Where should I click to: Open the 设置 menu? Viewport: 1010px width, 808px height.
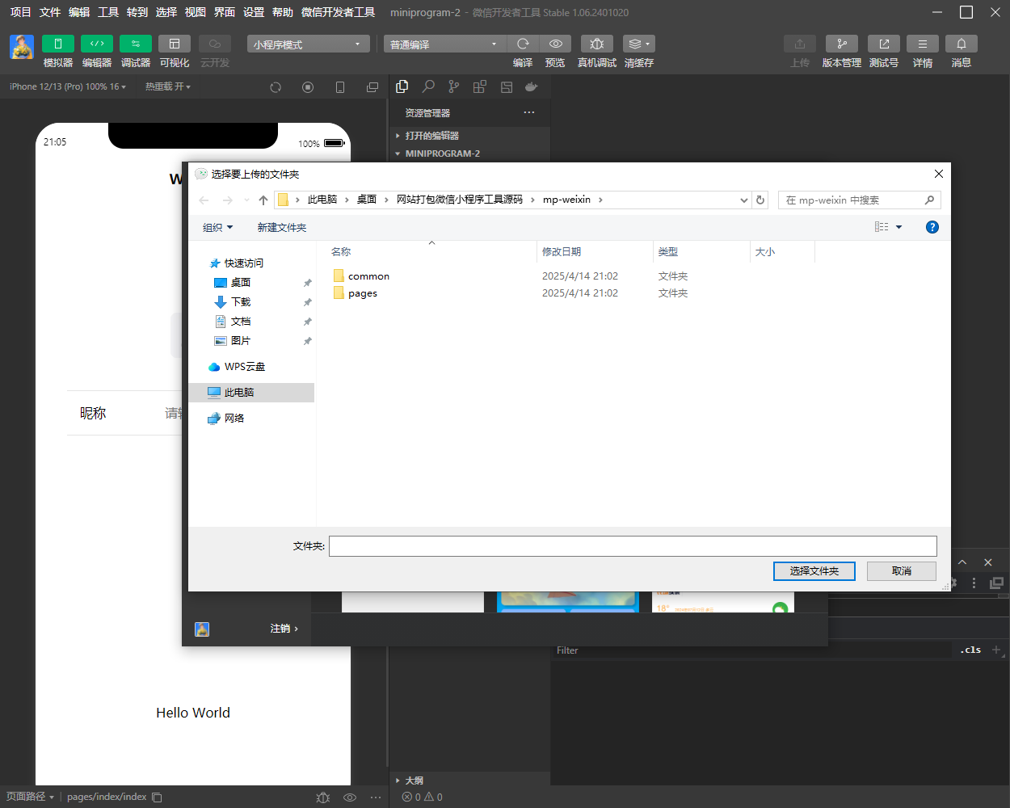(254, 12)
